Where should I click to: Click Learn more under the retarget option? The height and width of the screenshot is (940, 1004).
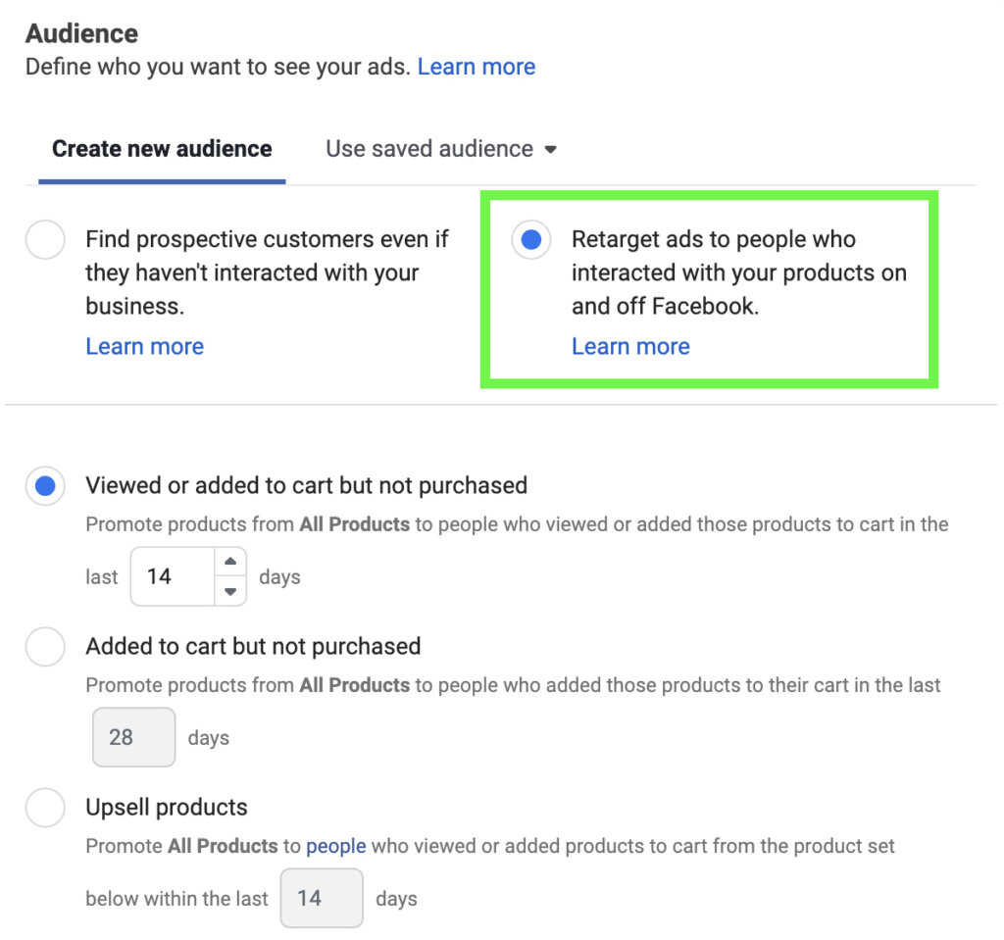point(630,346)
